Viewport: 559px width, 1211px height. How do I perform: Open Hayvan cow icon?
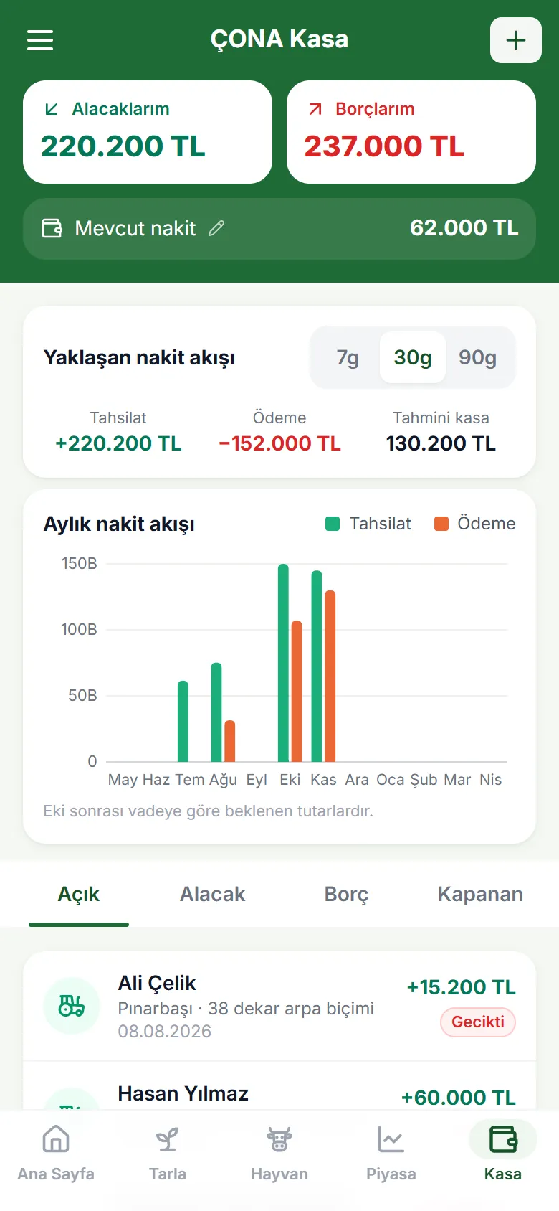tap(279, 1139)
